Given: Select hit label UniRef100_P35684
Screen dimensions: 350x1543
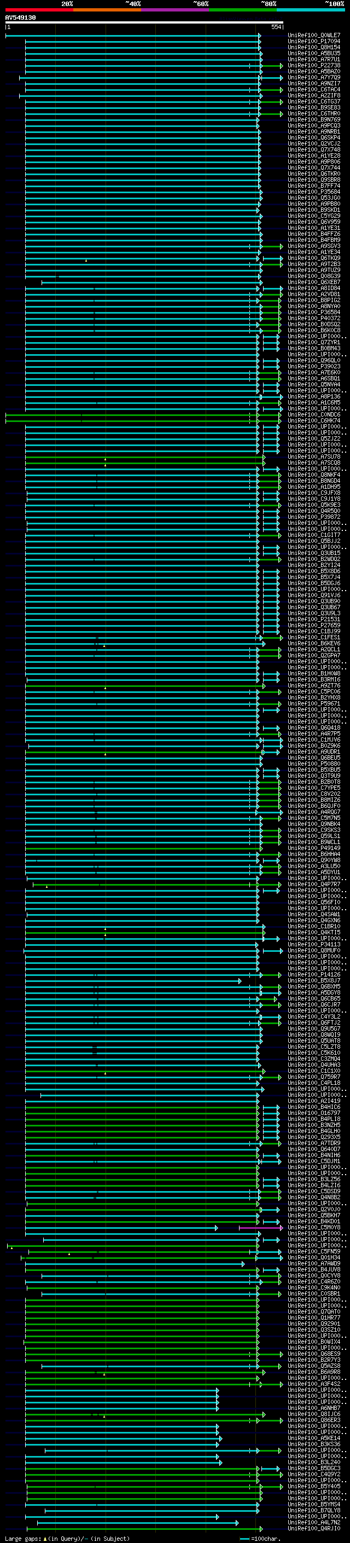Looking at the screenshot, I should coord(314,192).
